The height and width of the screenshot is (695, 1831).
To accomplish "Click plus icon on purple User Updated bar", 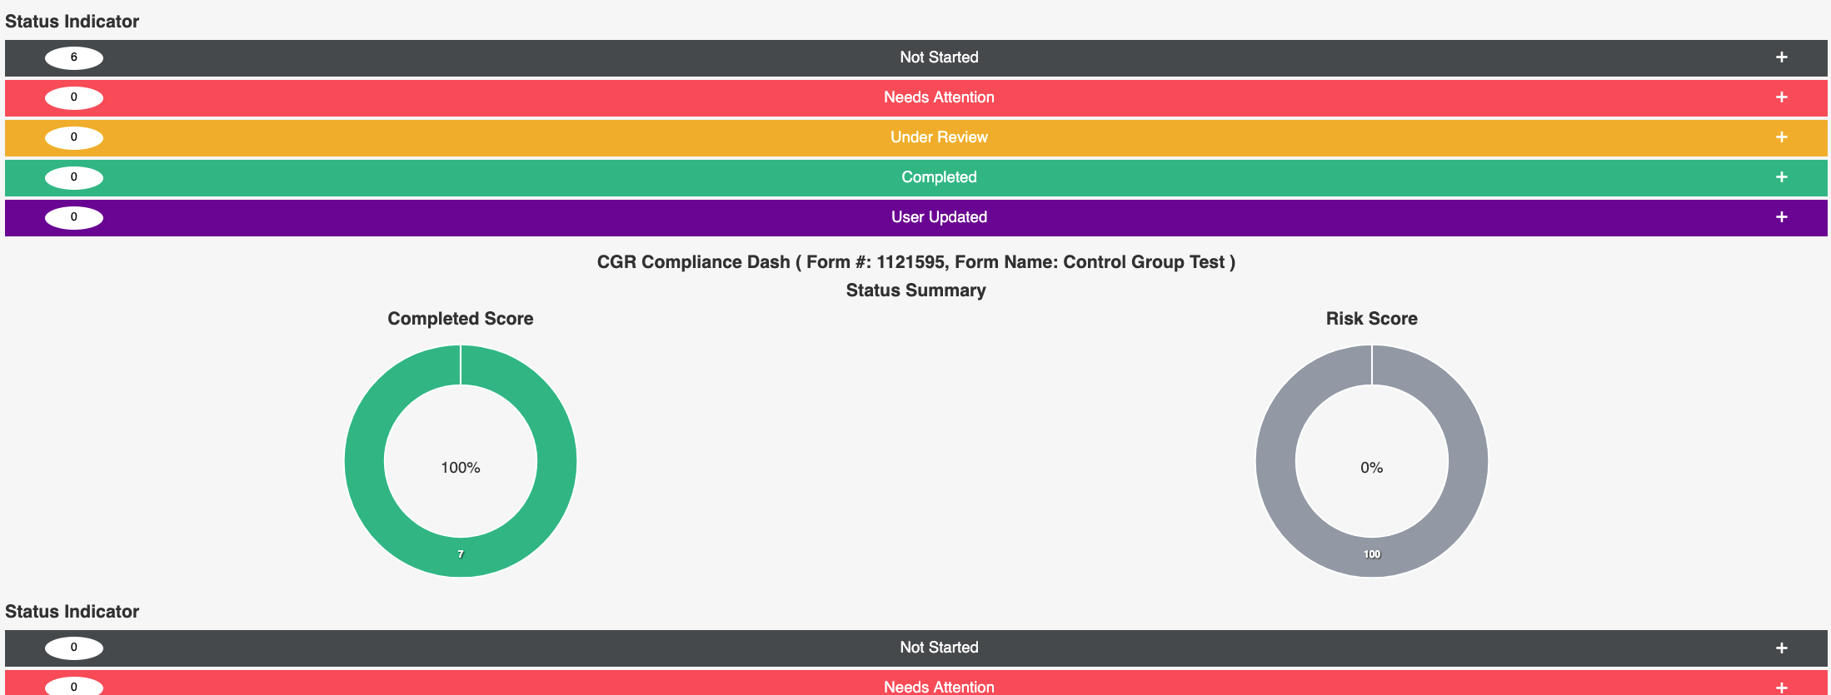I will click(x=1781, y=217).
